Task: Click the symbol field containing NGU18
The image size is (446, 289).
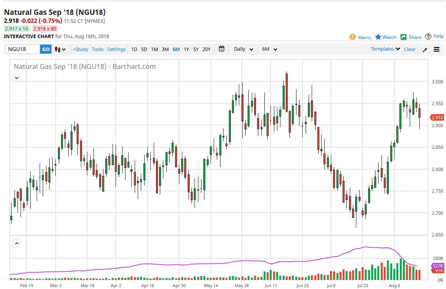Action: coord(23,49)
